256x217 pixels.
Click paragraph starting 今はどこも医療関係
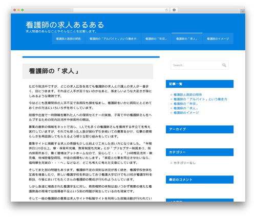click(x=90, y=105)
